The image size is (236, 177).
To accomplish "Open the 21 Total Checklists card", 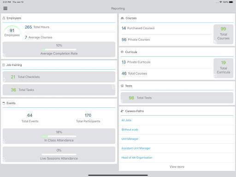I will tap(59, 77).
